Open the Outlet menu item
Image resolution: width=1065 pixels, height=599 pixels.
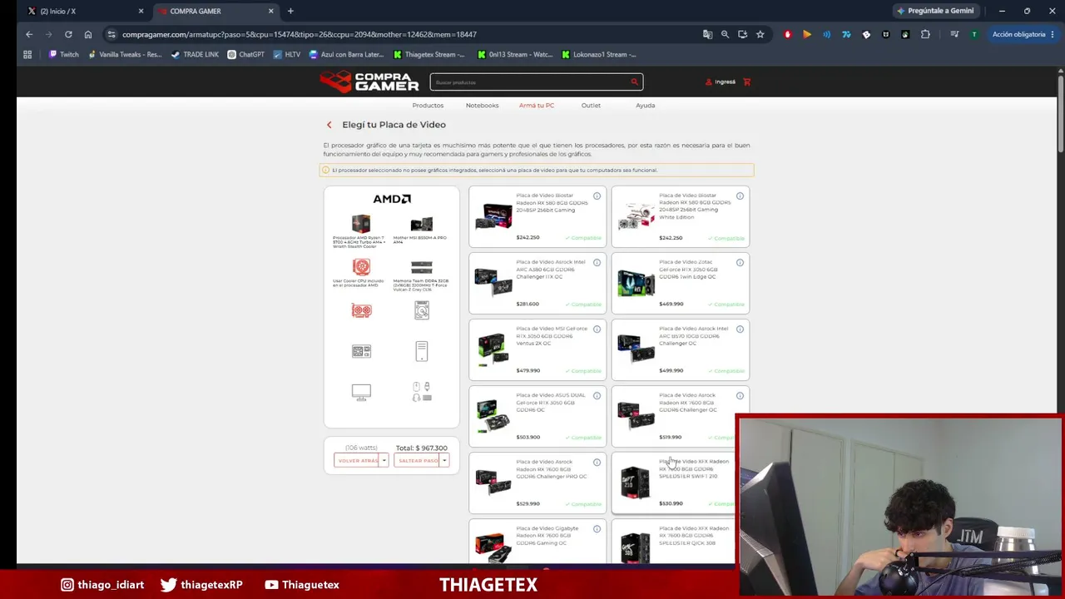point(591,106)
